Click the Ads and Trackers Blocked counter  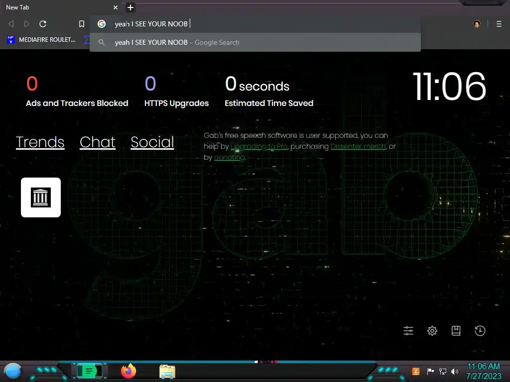[x=77, y=92]
